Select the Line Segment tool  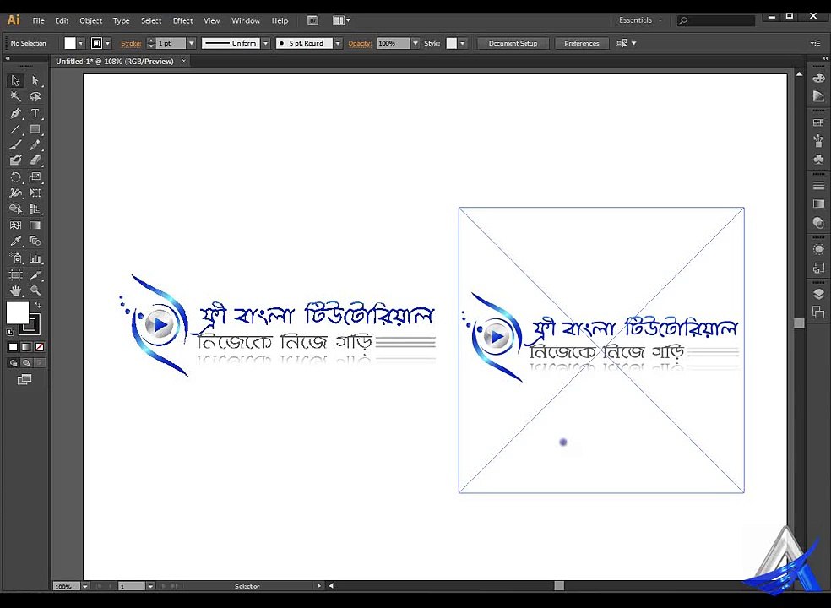click(x=15, y=129)
